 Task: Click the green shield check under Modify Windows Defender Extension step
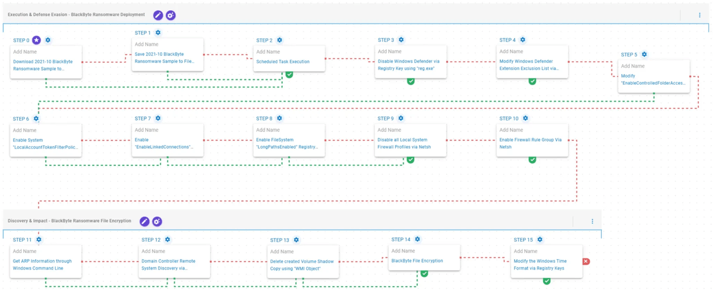(532, 81)
